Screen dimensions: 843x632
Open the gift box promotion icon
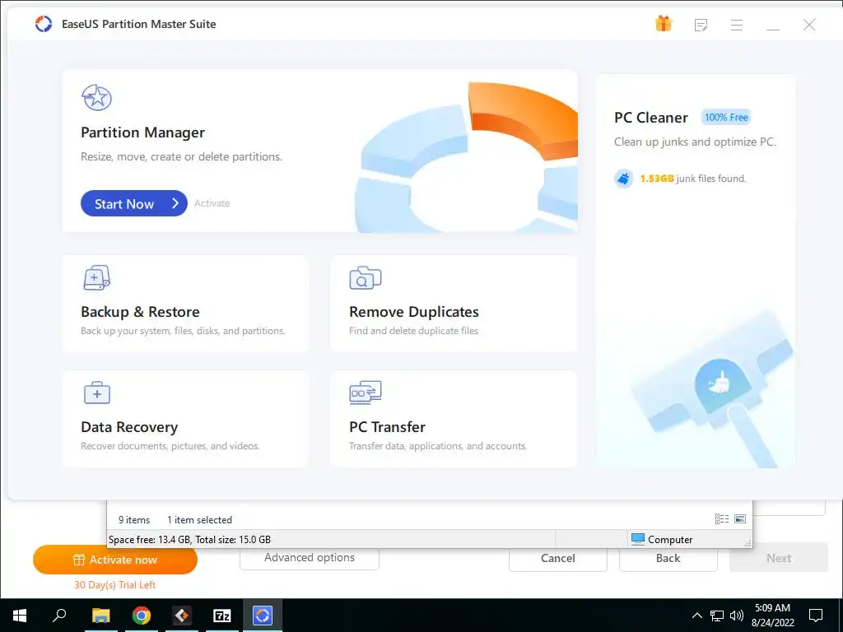[x=664, y=24]
